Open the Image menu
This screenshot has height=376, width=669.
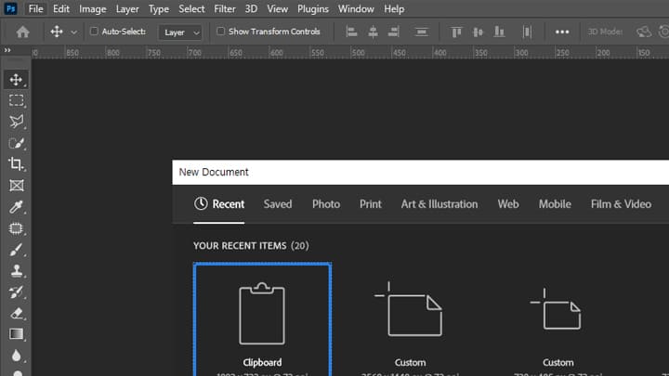[x=93, y=9]
